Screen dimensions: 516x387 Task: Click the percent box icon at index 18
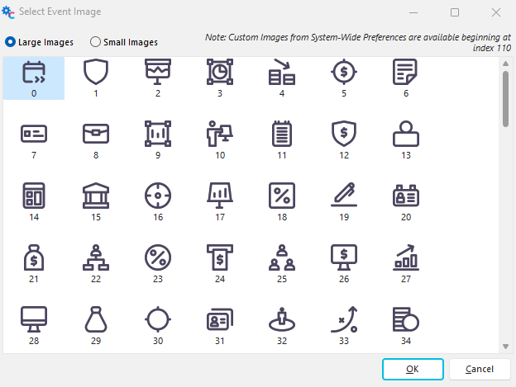tap(282, 196)
